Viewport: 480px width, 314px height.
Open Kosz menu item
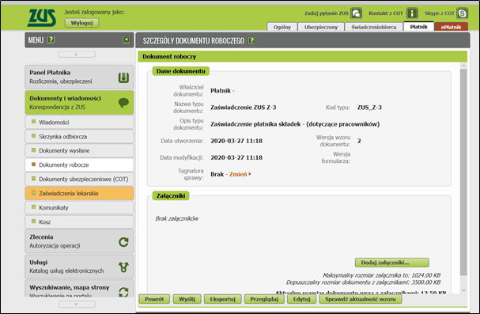click(79, 221)
